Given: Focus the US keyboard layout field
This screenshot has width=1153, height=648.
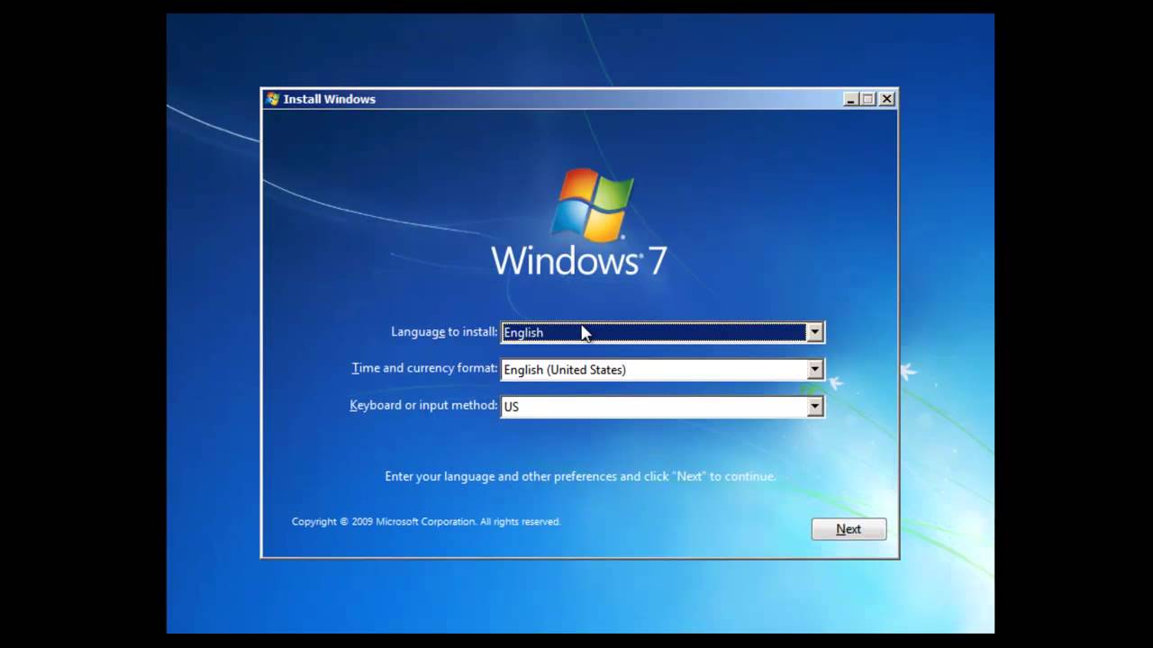Looking at the screenshot, I should pos(654,406).
